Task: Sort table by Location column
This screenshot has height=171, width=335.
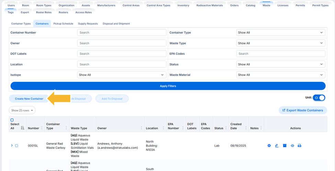Action: pos(163,128)
